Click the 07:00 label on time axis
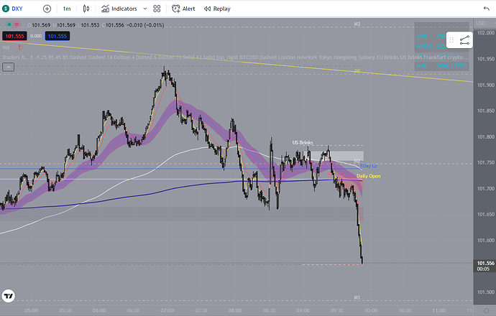Viewport: 496px width, 316px height. (167, 311)
